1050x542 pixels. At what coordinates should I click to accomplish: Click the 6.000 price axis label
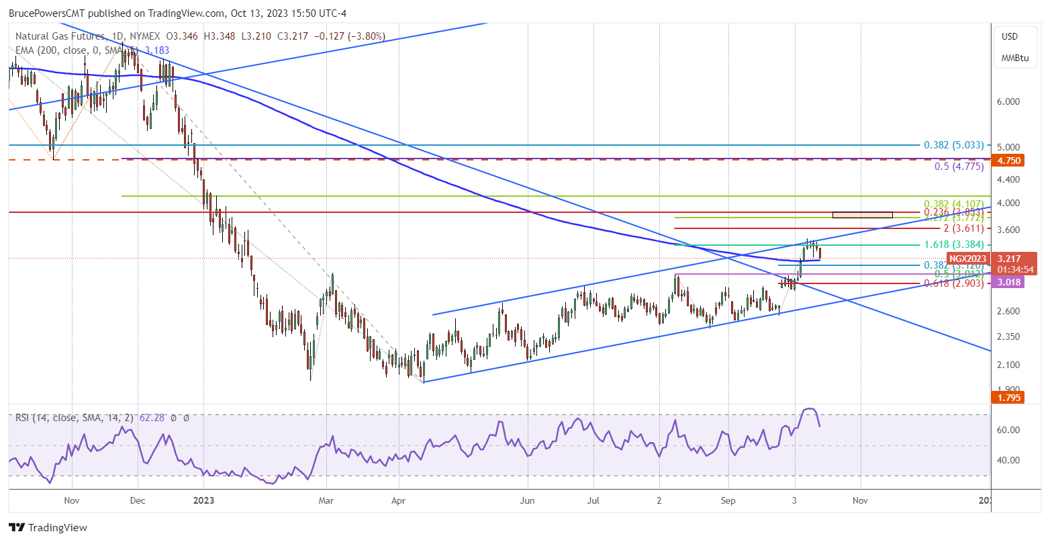(1009, 101)
